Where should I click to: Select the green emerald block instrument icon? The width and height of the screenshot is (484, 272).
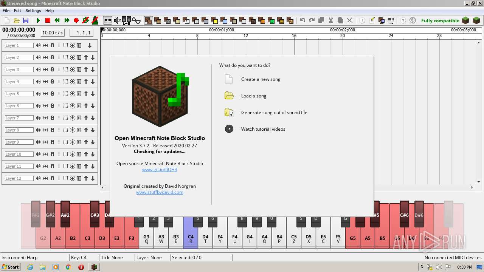point(271,20)
